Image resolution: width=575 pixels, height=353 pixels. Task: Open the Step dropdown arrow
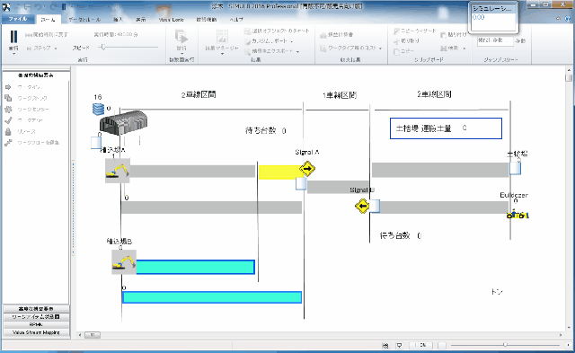click(x=56, y=49)
